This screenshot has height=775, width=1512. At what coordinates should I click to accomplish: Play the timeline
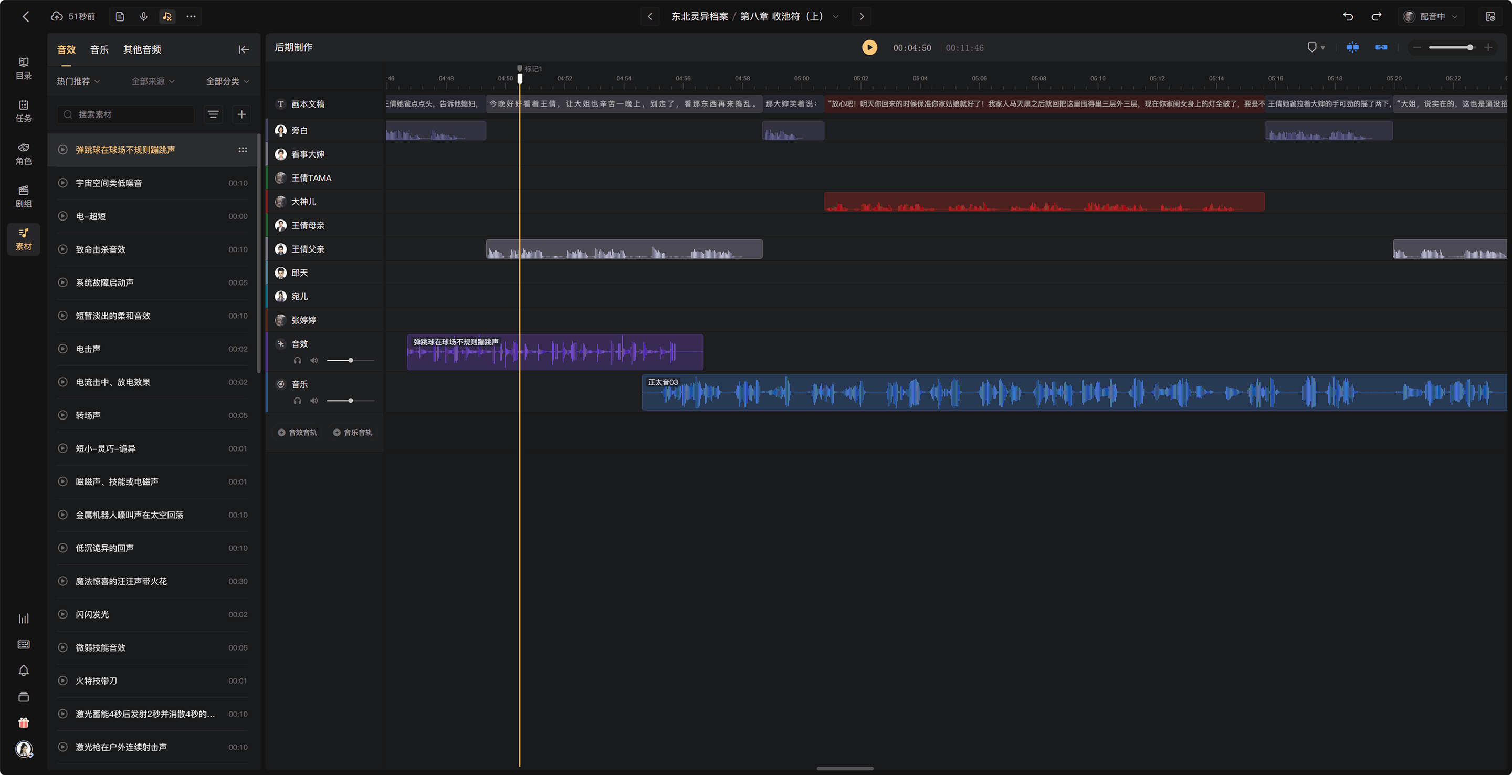click(x=869, y=48)
